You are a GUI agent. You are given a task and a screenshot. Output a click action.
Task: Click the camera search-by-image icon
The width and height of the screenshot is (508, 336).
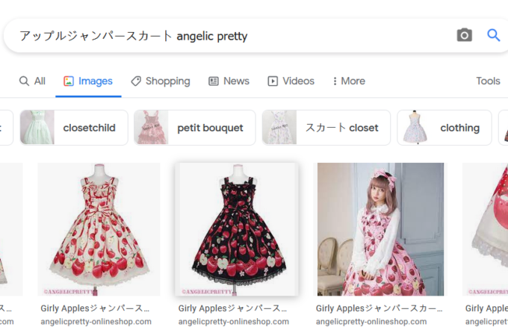(x=465, y=35)
